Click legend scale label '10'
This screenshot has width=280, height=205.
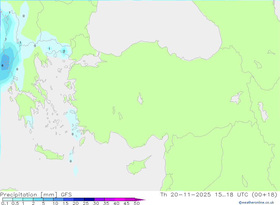pyautogui.click(x=55, y=203)
